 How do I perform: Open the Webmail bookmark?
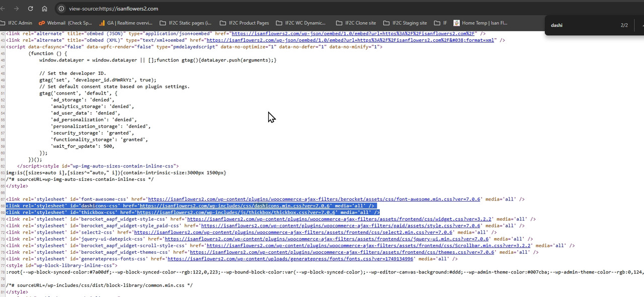tap(65, 23)
